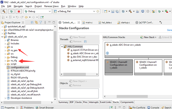The image size is (172, 109).
Task: Click the HAL/Common Stacks horizontal scrollbar
Action: (132, 96)
